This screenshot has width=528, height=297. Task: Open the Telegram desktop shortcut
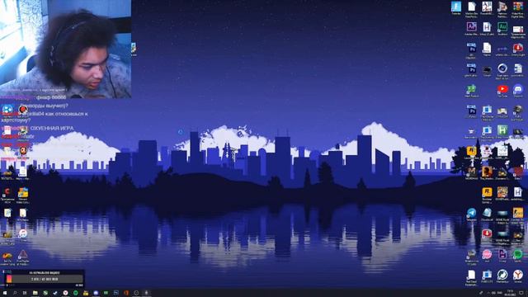pyautogui.click(x=471, y=213)
